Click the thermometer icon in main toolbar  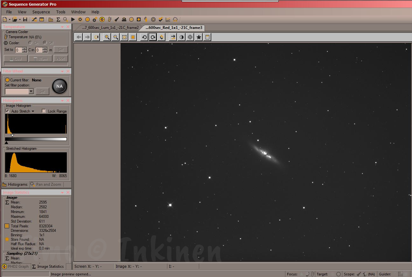click(x=110, y=19)
